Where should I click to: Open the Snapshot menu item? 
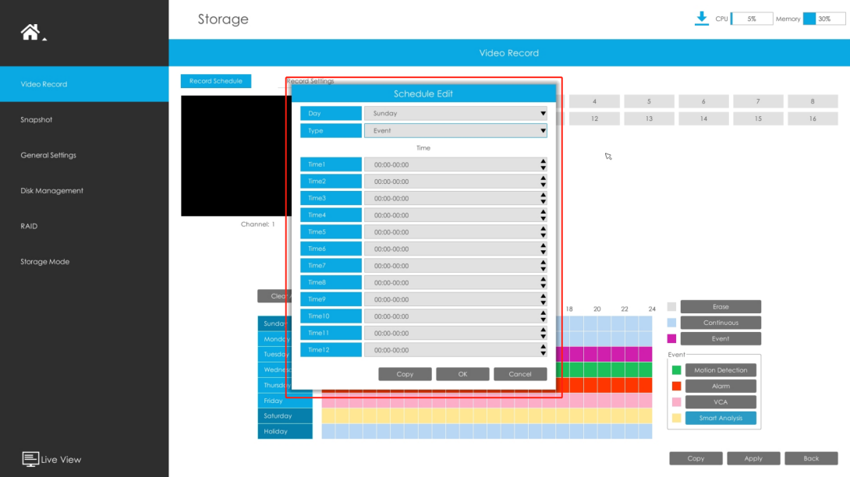[x=37, y=120]
